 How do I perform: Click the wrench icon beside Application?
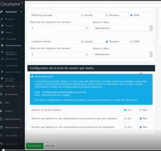pyautogui.click(x=1, y=12)
